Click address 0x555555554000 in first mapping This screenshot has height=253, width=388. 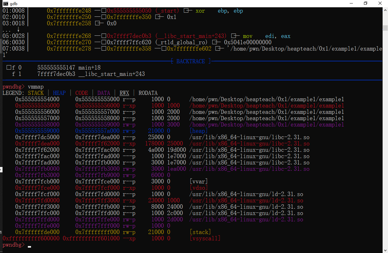click(x=37, y=99)
